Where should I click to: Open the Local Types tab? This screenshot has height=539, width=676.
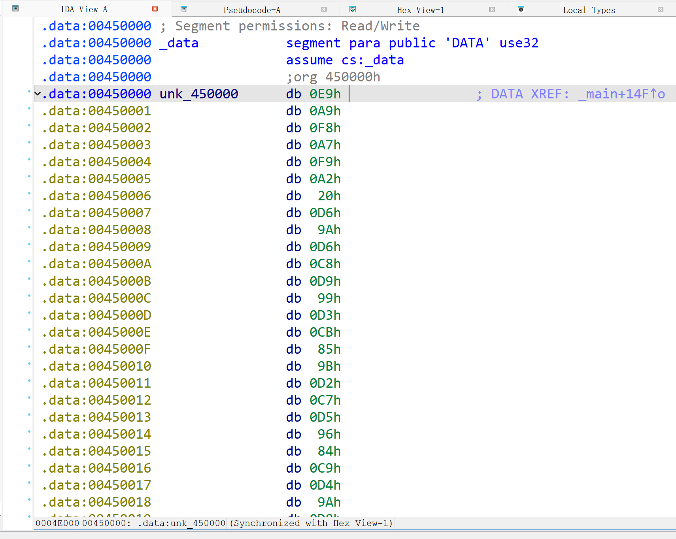[x=589, y=10]
